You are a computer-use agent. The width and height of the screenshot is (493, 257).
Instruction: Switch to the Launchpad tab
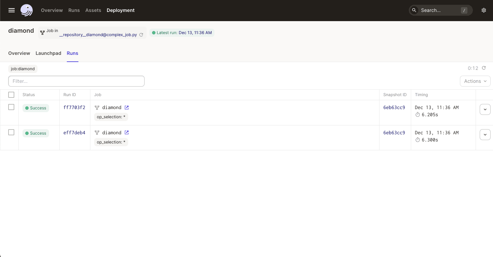point(48,53)
